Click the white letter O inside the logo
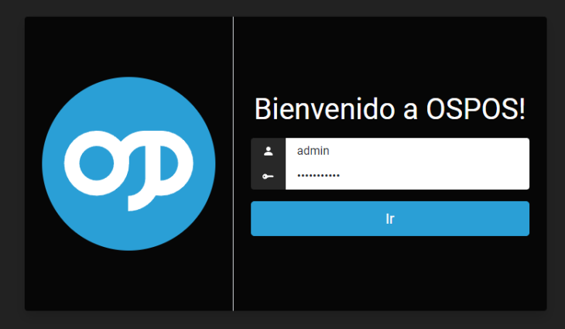 [97, 163]
